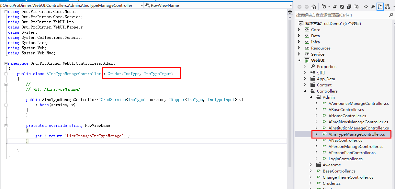Viewport: 395px width, 189px height.
Task: Select solution 'TestDemo' root node
Action: pos(333,23)
